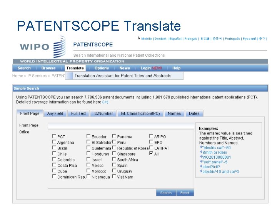277x207 pixels.
Task: Check the Mexico checkbox
Action: [x=88, y=165]
